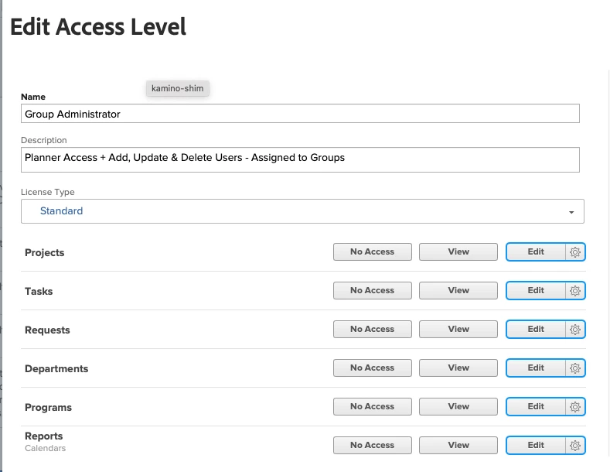The image size is (610, 472).
Task: Expand the License Type dropdown
Action: pos(302,211)
